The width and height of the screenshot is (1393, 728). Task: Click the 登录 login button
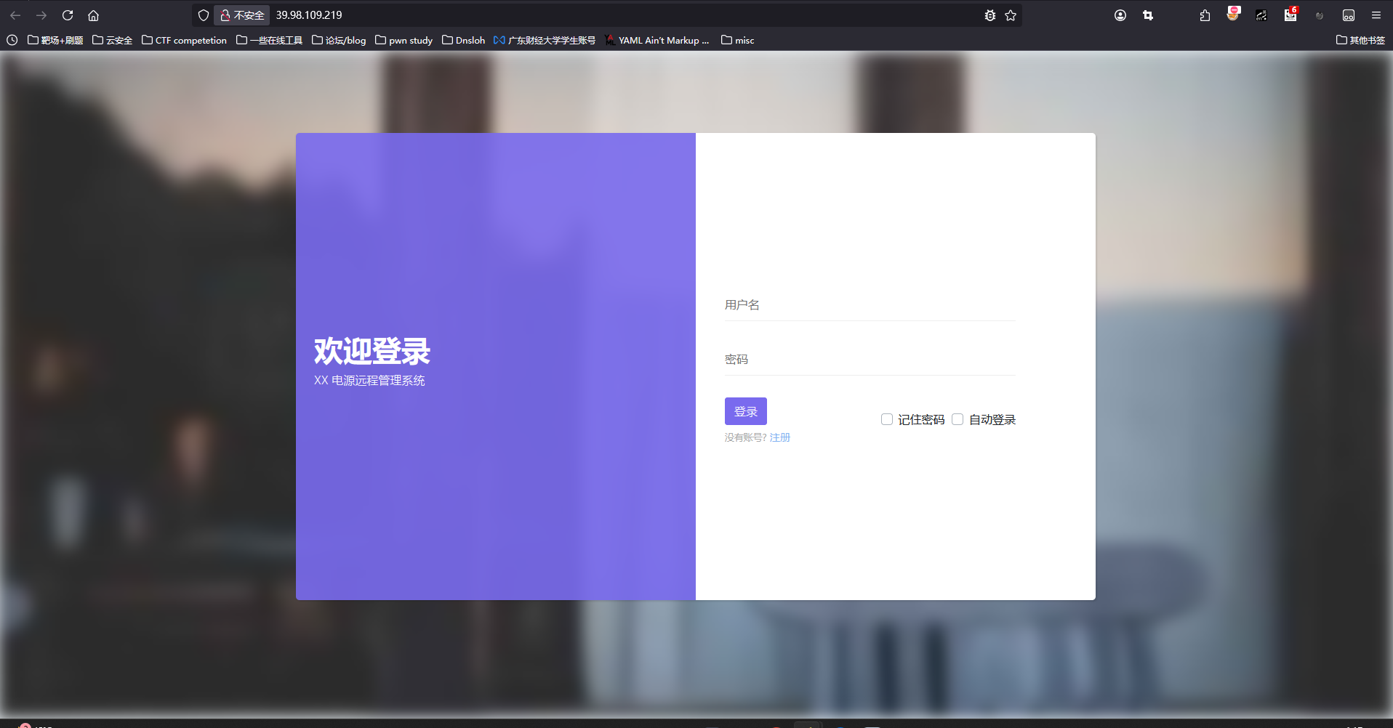745,411
